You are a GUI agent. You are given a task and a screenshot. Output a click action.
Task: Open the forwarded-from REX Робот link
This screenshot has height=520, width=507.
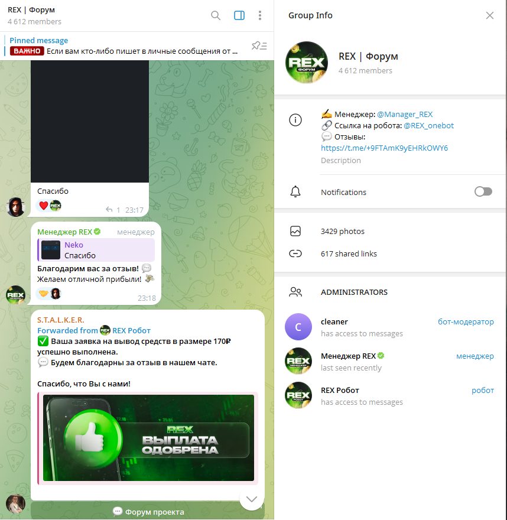tap(131, 331)
